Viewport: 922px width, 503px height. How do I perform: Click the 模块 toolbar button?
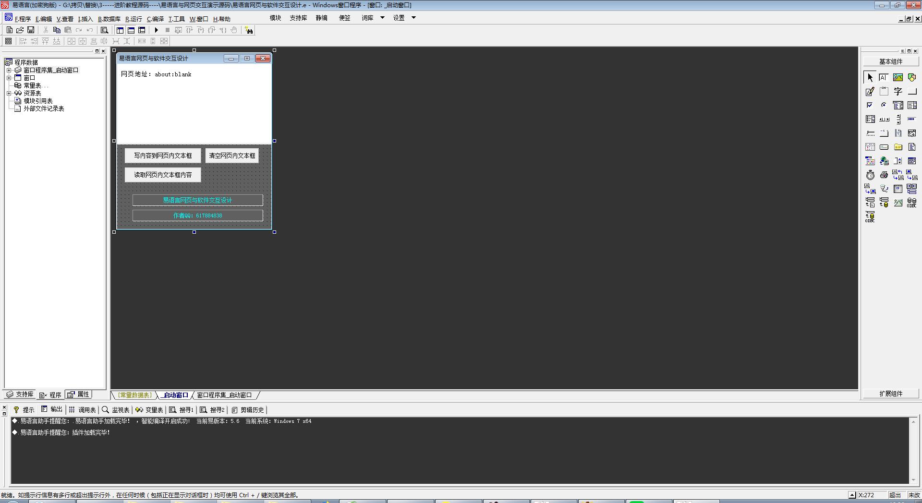tap(275, 18)
